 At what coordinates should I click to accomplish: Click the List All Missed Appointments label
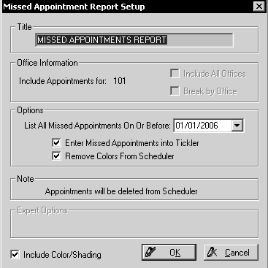97,126
